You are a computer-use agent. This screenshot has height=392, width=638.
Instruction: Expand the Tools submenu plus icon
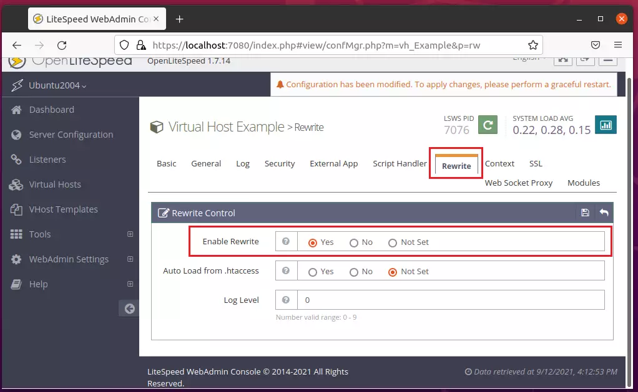[130, 234]
